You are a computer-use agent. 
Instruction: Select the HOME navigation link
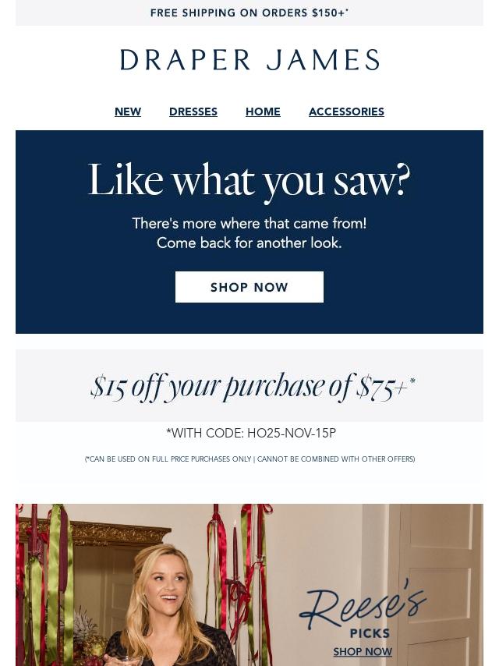(x=263, y=112)
